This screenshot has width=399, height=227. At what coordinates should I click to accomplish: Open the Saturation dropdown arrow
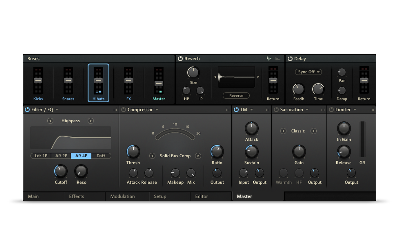click(307, 110)
